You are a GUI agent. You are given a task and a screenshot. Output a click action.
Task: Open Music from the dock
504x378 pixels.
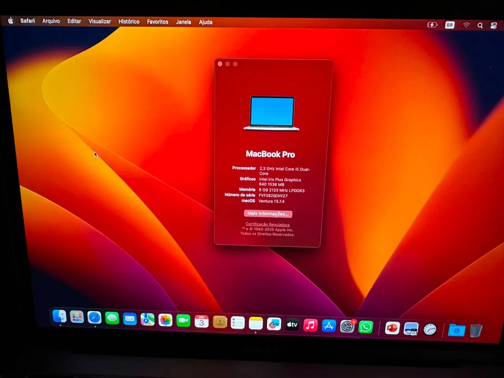point(310,325)
